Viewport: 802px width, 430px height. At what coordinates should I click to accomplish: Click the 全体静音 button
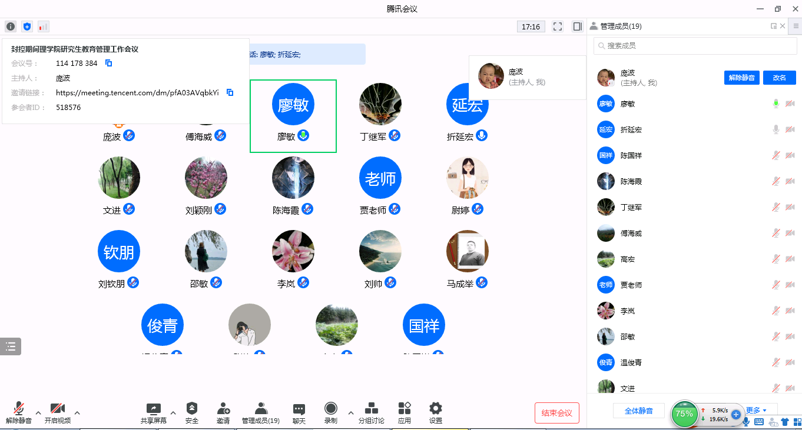(x=639, y=411)
